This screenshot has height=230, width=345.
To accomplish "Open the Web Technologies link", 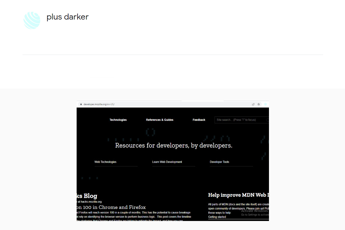I will pyautogui.click(x=105, y=162).
